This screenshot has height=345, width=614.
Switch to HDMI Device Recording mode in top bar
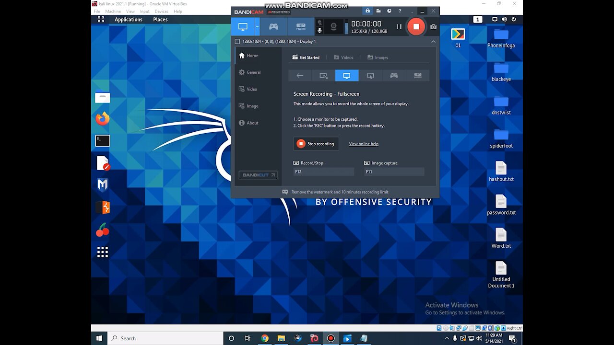[301, 27]
